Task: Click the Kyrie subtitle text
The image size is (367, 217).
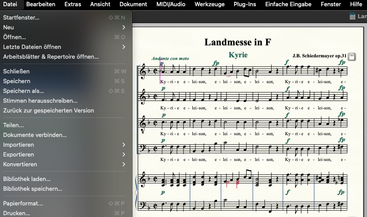Action: click(x=238, y=55)
